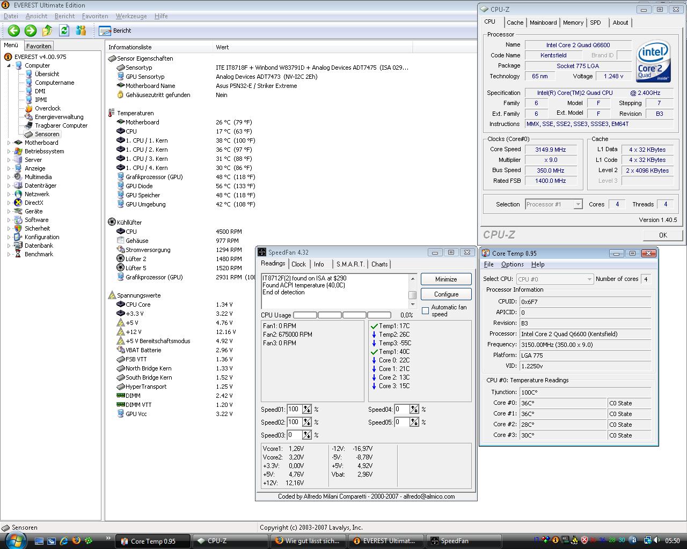Viewport: 687px width, 549px height.
Task: Switch to the EVEREST Ultimate taskbar button
Action: click(386, 541)
